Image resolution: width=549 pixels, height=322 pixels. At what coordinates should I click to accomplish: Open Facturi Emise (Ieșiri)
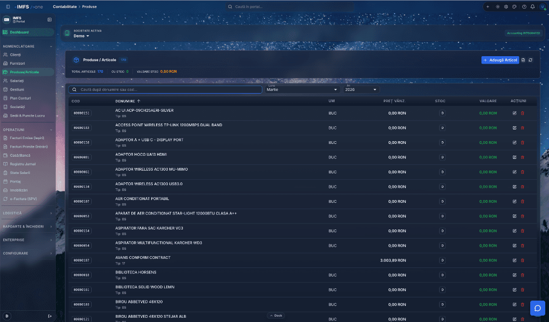(28, 138)
